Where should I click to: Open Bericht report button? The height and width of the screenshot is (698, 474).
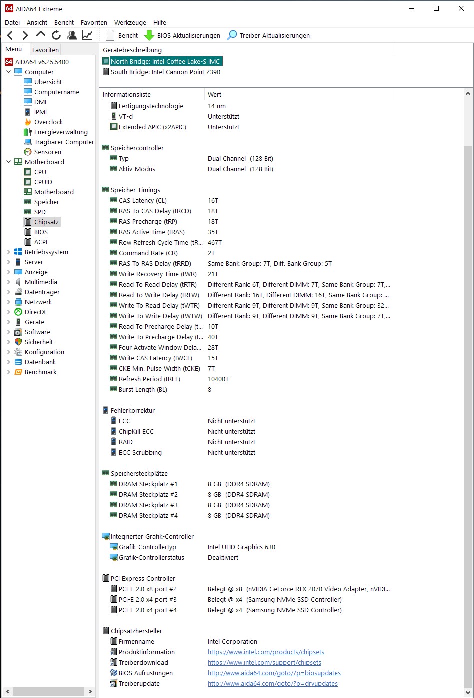click(x=122, y=35)
